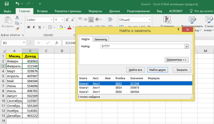214x124 pixels.
Task: Click the Tell me lightbulb search box
Action: 201,11
